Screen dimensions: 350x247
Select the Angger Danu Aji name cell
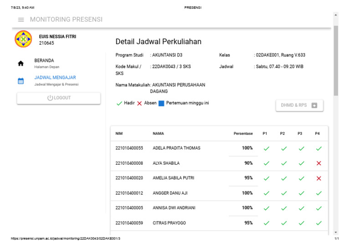[x=170, y=193]
